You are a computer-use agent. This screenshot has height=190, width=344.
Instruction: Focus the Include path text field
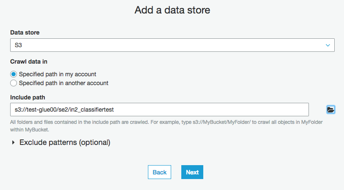(x=159, y=110)
